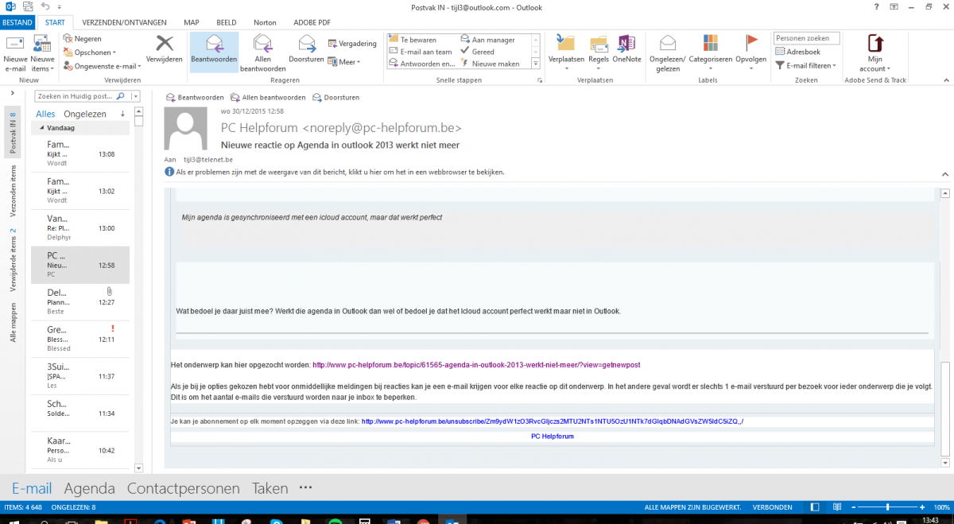Click the info bar about viewing in webbrowser
Screen dimensions: 954x524
pos(335,172)
